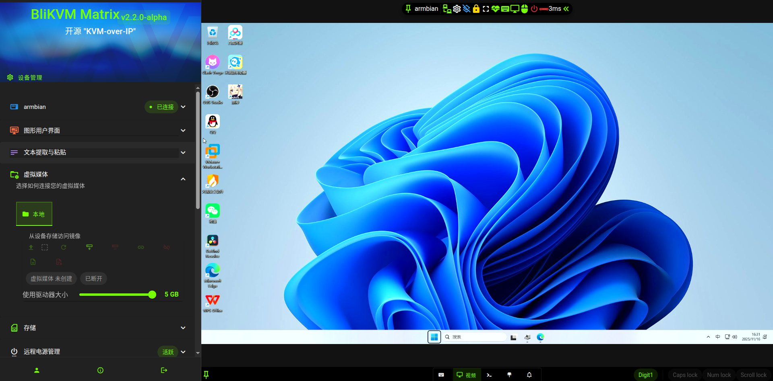This screenshot has width=773, height=381.
Task: Enter fullscreen using the top toolbar icon
Action: 486,9
